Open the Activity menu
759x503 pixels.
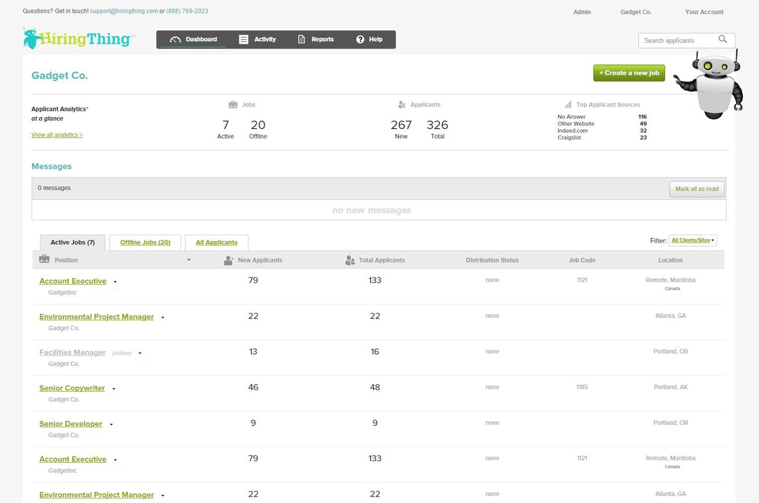click(x=257, y=40)
